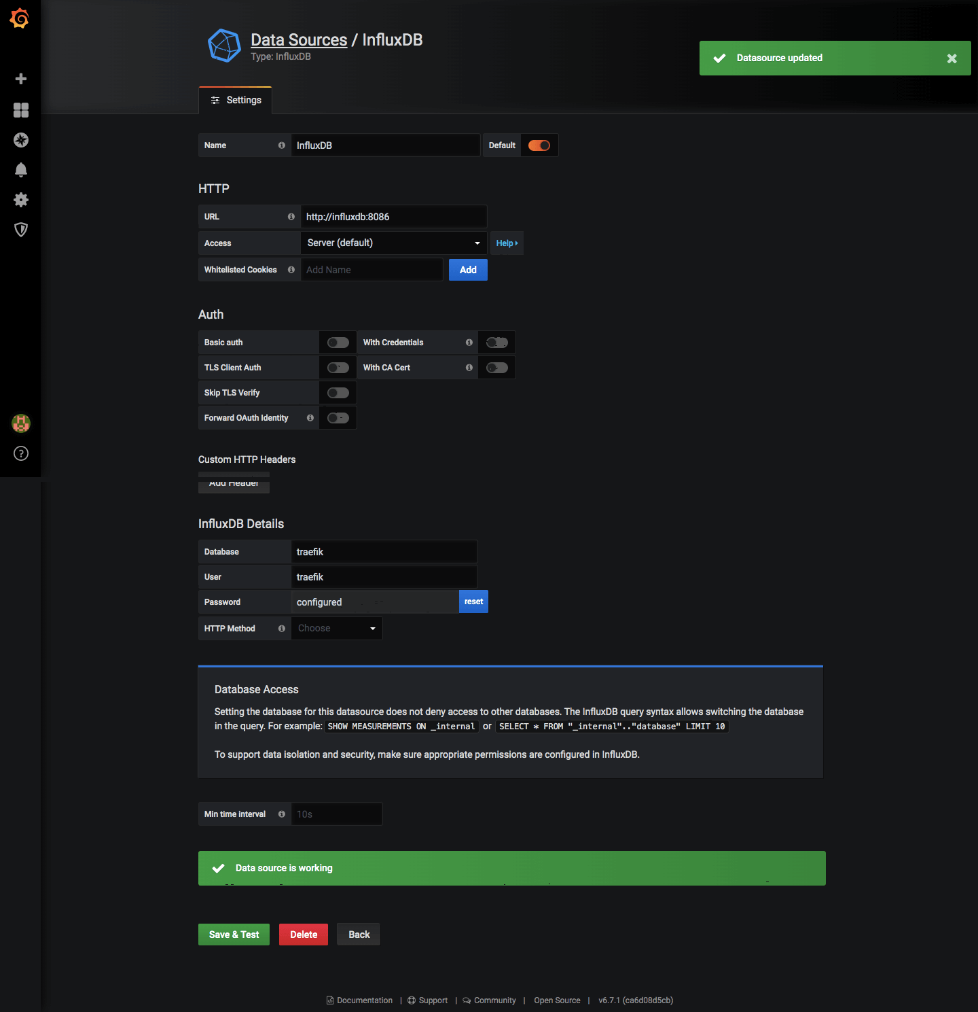Click the Delete datasource button

pyautogui.click(x=304, y=935)
